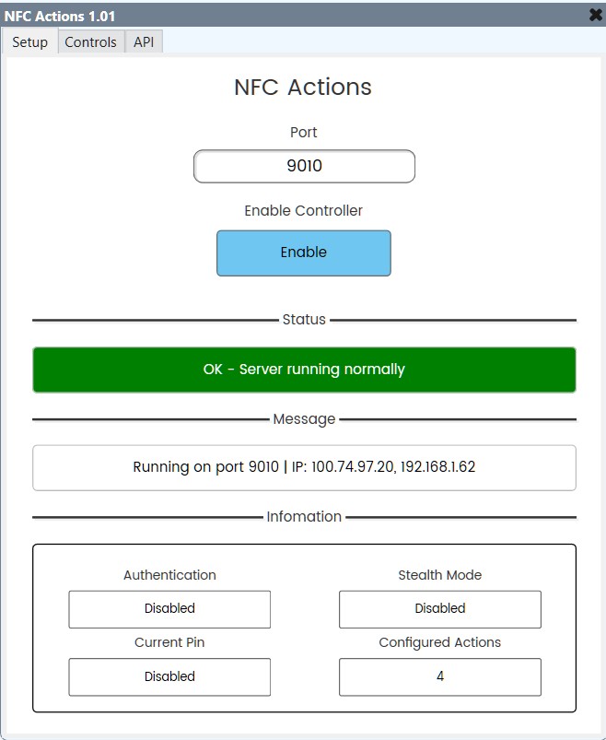606x740 pixels.
Task: Click the Current Pin Disabled field
Action: [169, 676]
